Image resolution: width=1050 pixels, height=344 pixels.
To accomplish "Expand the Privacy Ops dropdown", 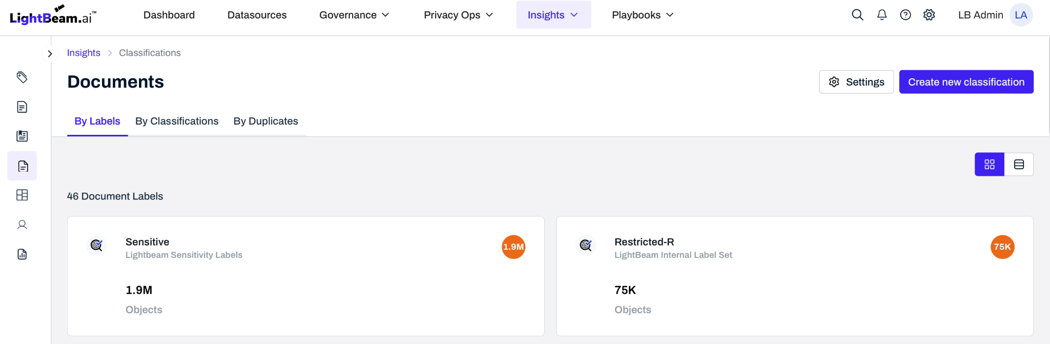I will [x=458, y=15].
